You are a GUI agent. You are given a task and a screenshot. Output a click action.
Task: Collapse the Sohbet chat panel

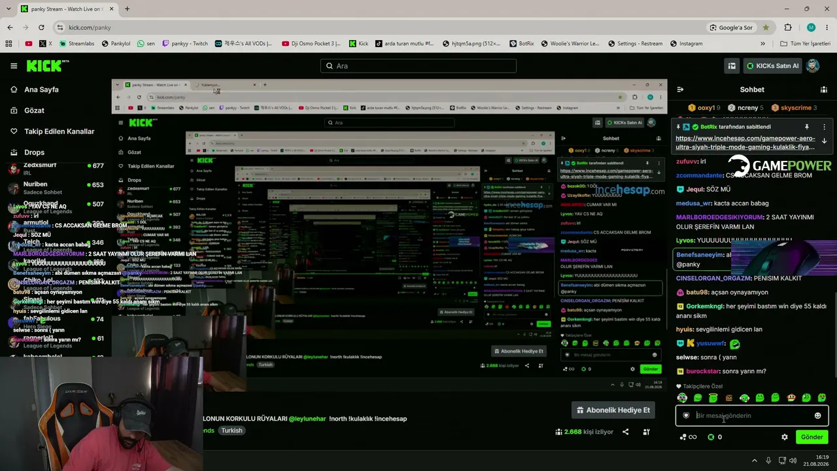(680, 90)
